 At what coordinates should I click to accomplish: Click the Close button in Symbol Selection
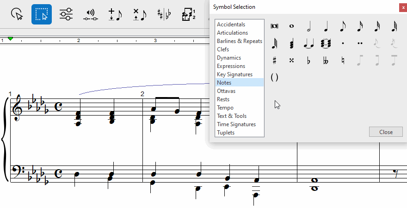point(386,132)
